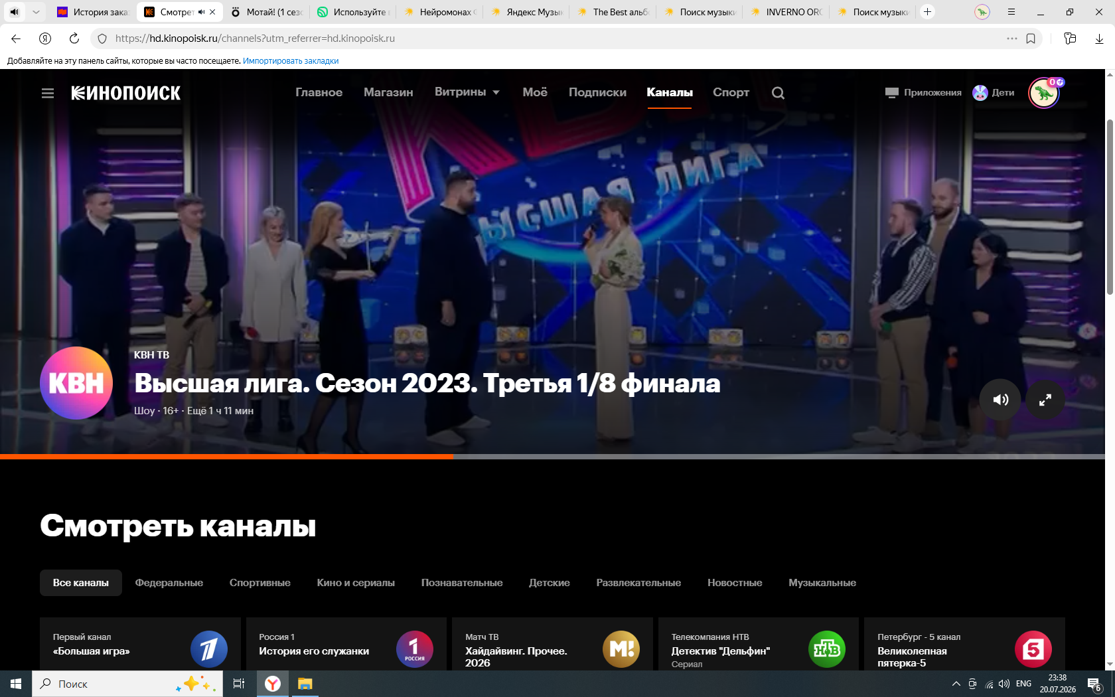Click the bookmark icon in the address bar
This screenshot has height=697, width=1115.
(x=1031, y=39)
